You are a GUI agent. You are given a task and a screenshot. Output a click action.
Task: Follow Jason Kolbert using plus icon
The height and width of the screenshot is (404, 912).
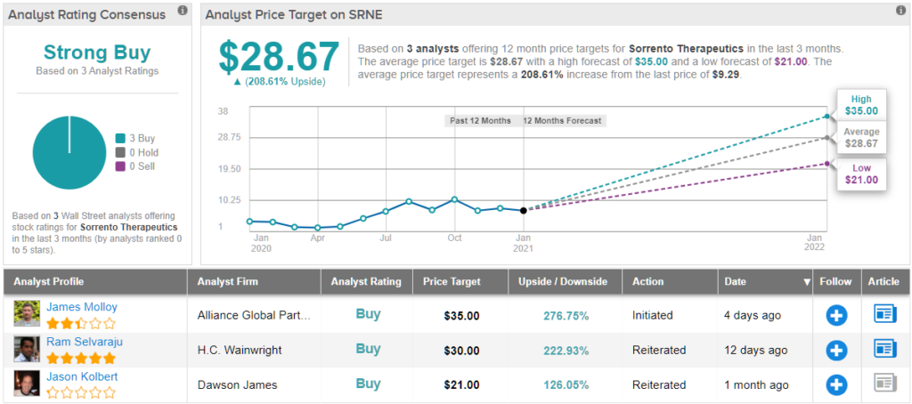click(836, 384)
